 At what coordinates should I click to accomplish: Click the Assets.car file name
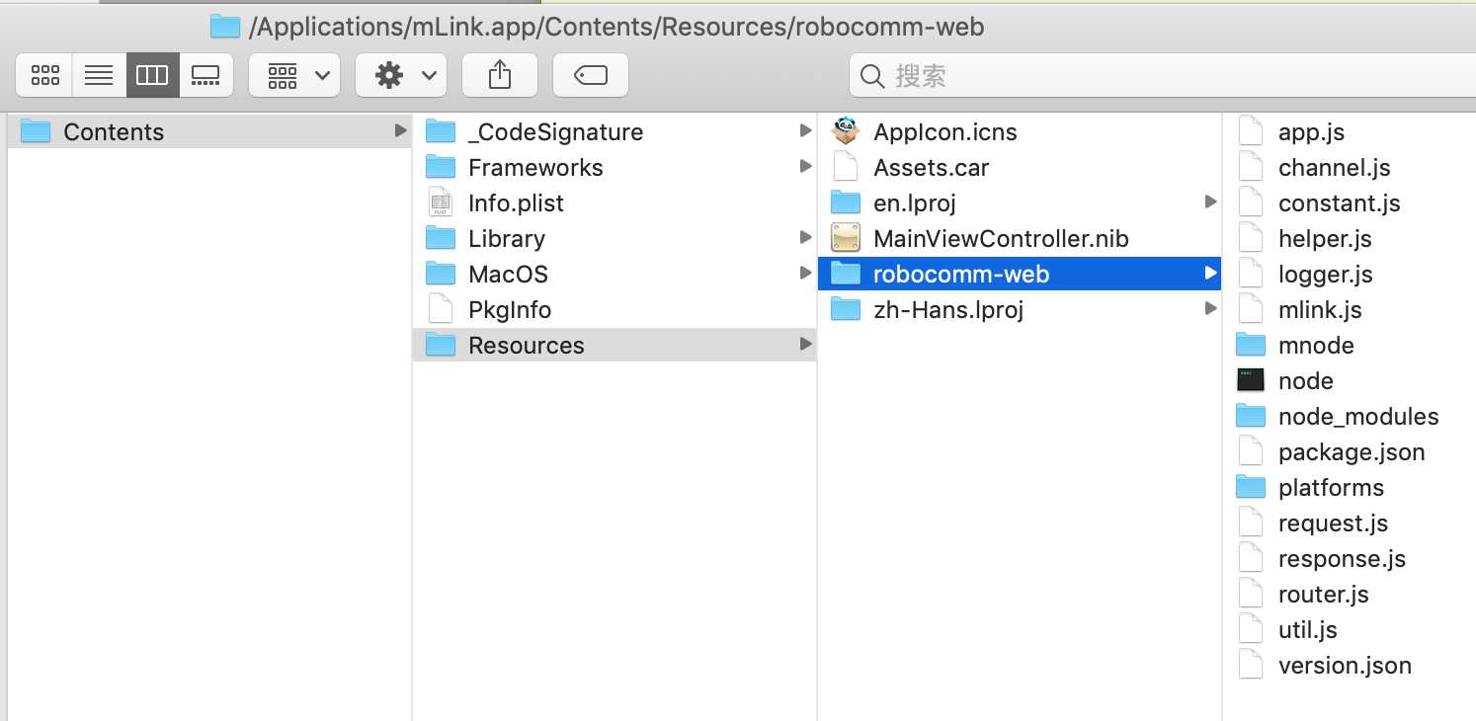pyautogui.click(x=932, y=168)
